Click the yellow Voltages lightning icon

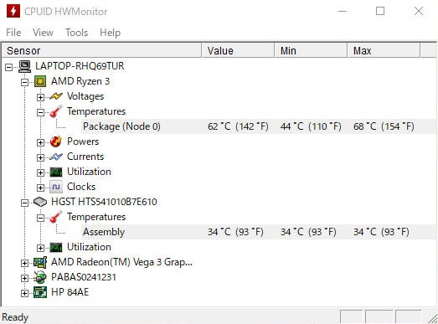(x=56, y=96)
